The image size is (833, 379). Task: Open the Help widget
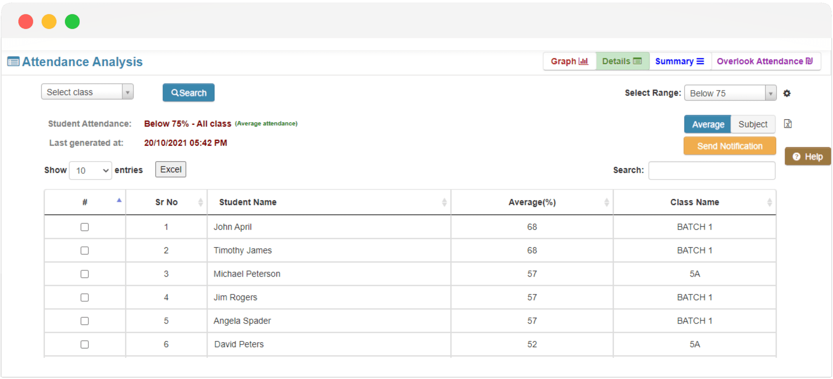(808, 157)
